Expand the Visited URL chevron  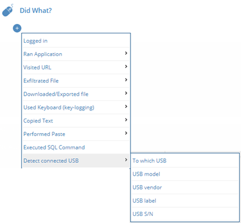click(126, 67)
